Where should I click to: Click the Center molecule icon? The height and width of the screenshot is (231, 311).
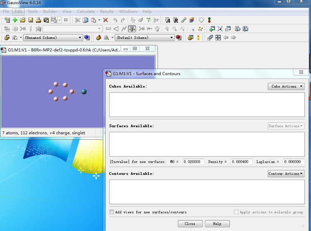pyautogui.click(x=220, y=29)
